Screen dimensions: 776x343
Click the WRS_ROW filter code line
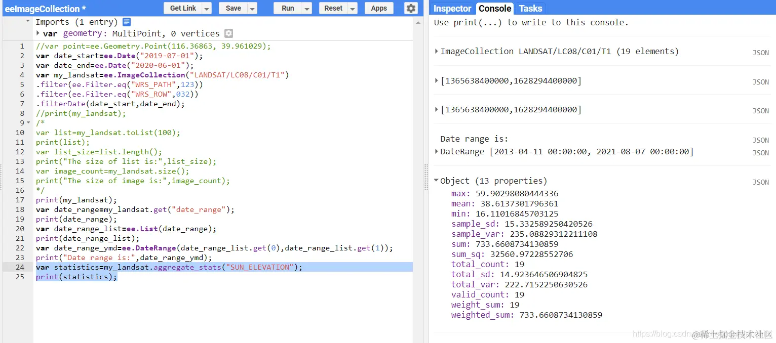[117, 94]
